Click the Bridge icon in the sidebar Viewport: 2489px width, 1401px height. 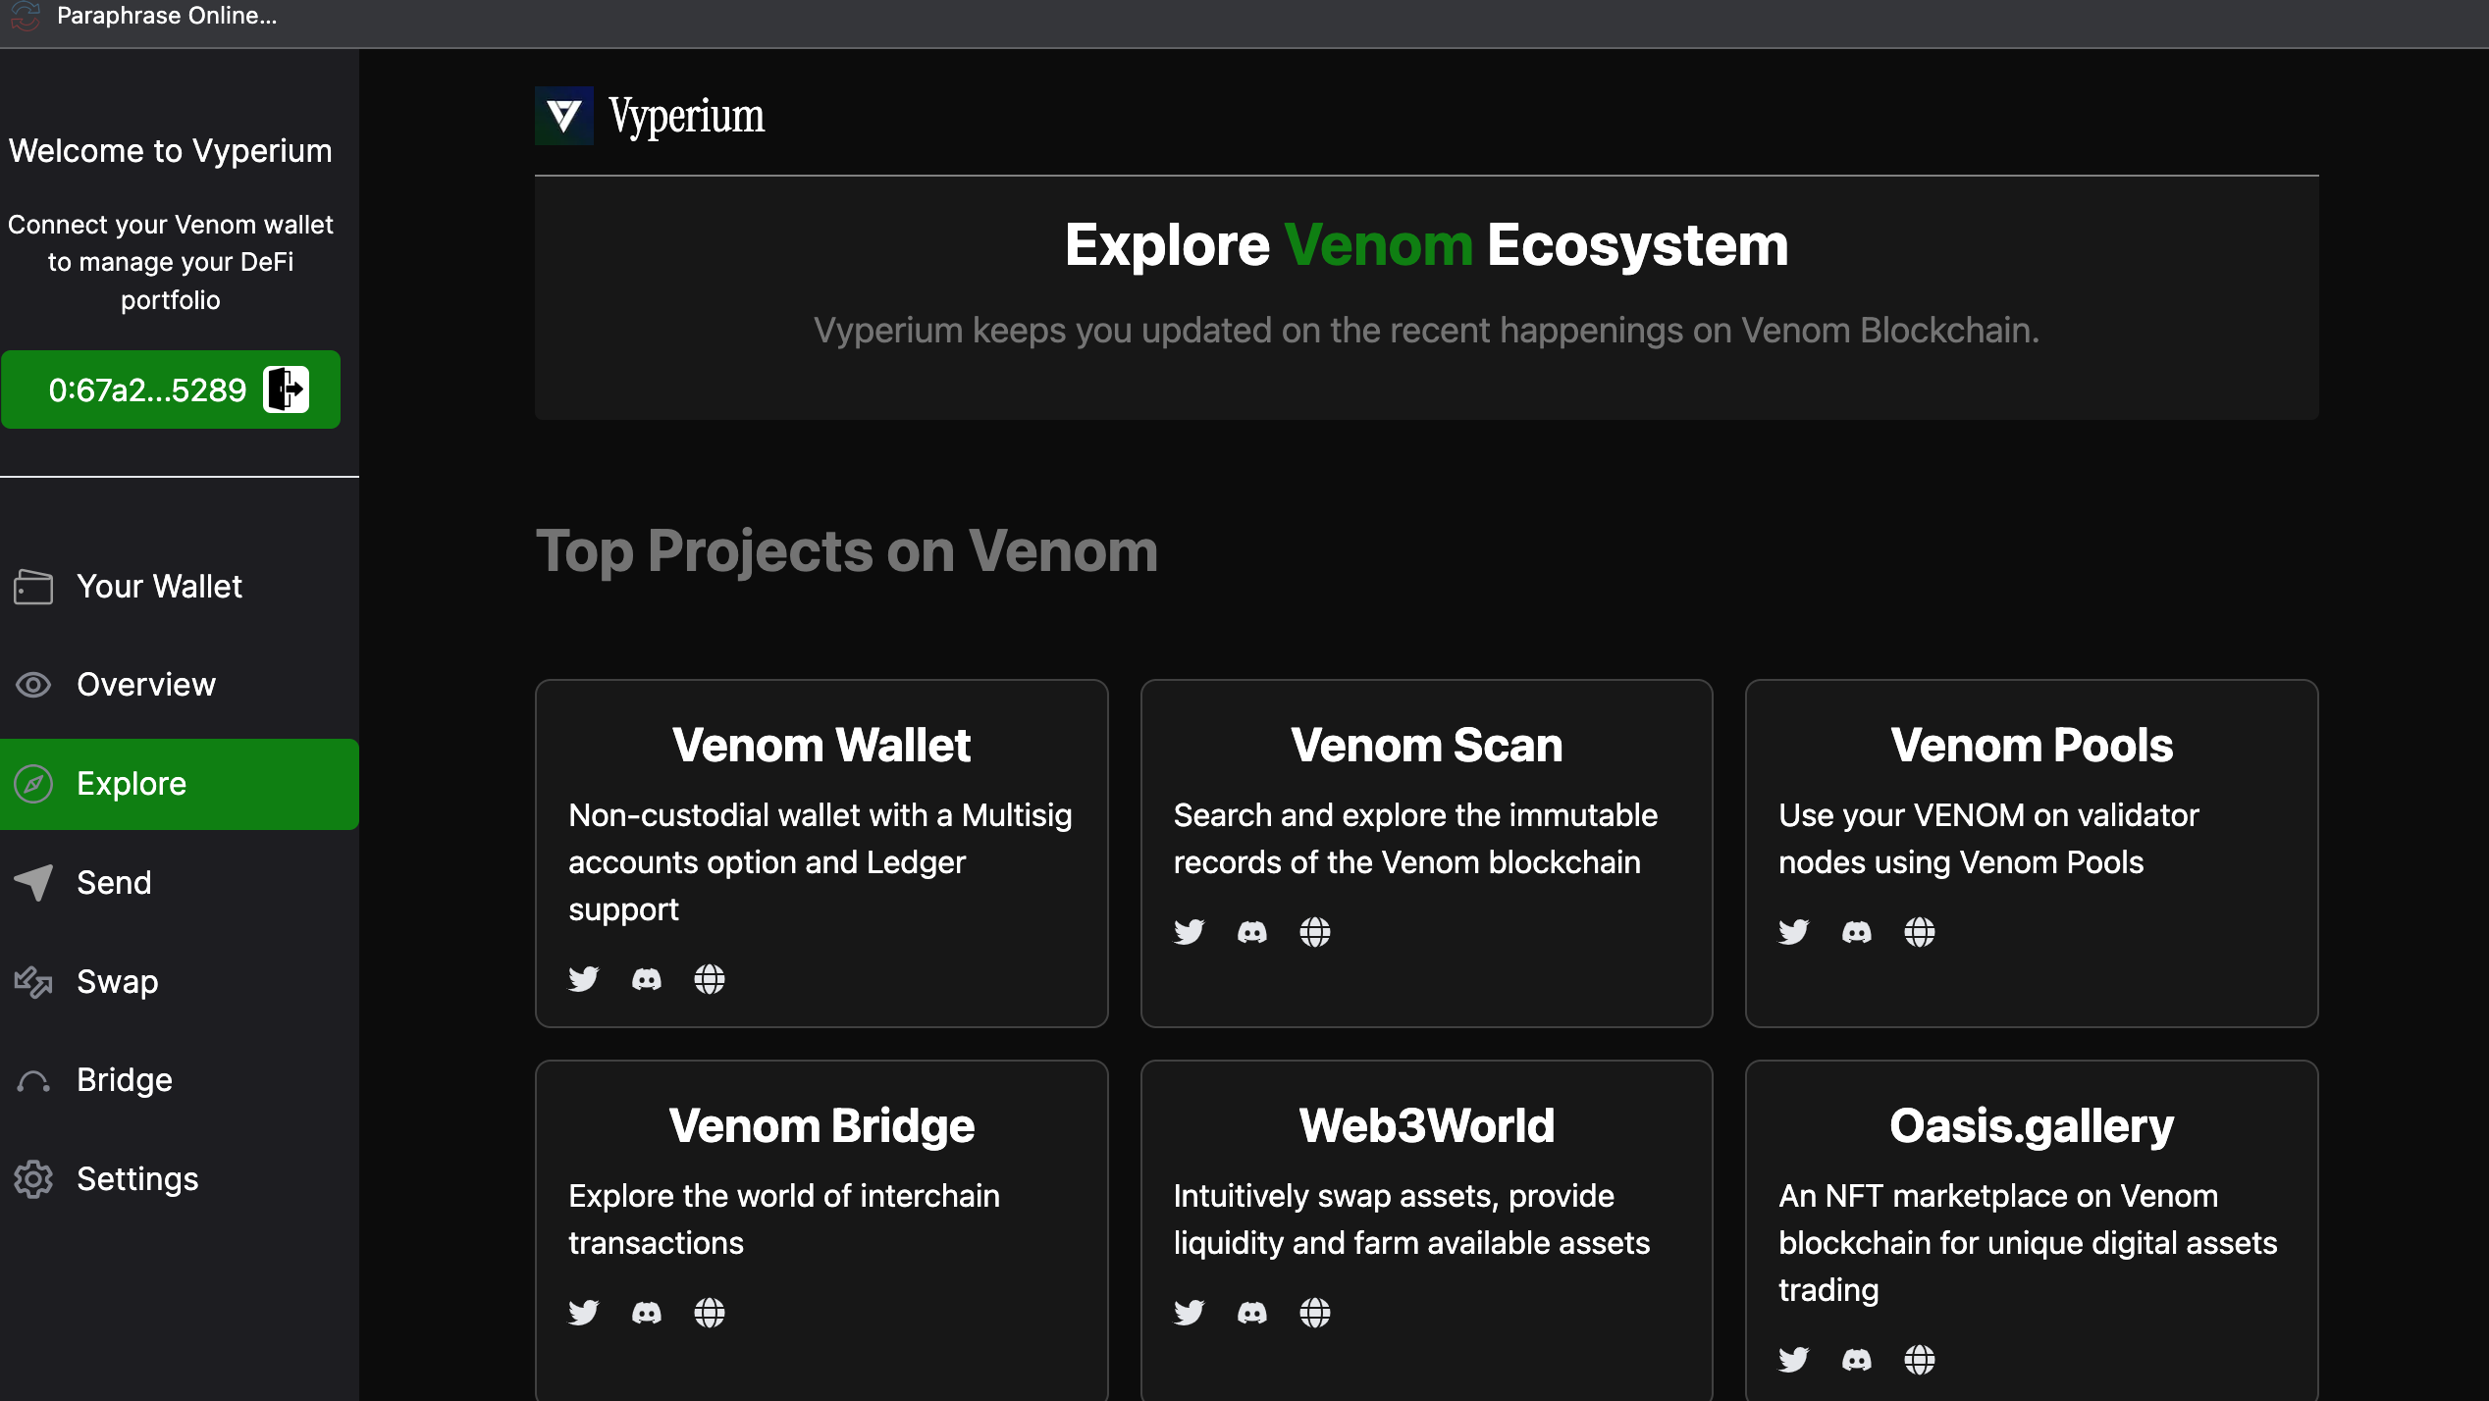click(x=32, y=1079)
